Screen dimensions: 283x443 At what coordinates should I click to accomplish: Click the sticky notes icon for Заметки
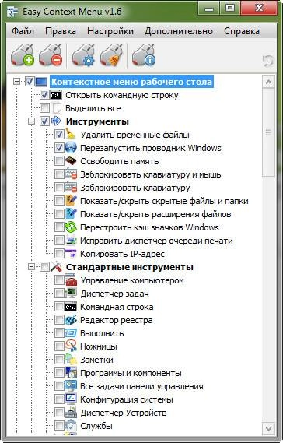(x=71, y=360)
